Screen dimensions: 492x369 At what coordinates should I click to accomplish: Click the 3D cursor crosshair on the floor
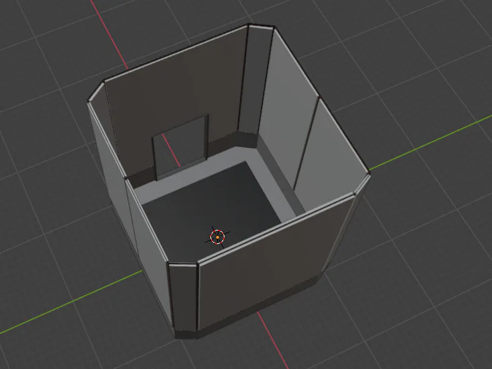pyautogui.click(x=218, y=237)
